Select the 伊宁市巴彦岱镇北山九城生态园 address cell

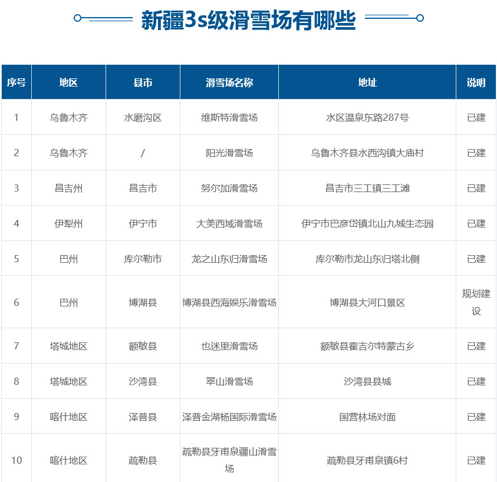(x=367, y=223)
